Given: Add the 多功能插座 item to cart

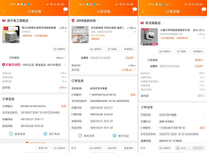Looking at the screenshot, I should [x=96, y=49].
